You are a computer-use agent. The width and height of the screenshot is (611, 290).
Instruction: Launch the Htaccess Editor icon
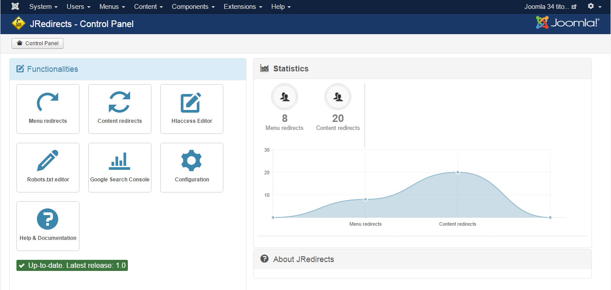pyautogui.click(x=192, y=102)
